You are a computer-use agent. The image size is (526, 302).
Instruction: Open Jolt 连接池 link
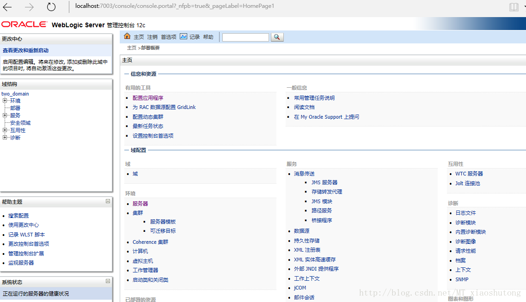click(x=468, y=183)
